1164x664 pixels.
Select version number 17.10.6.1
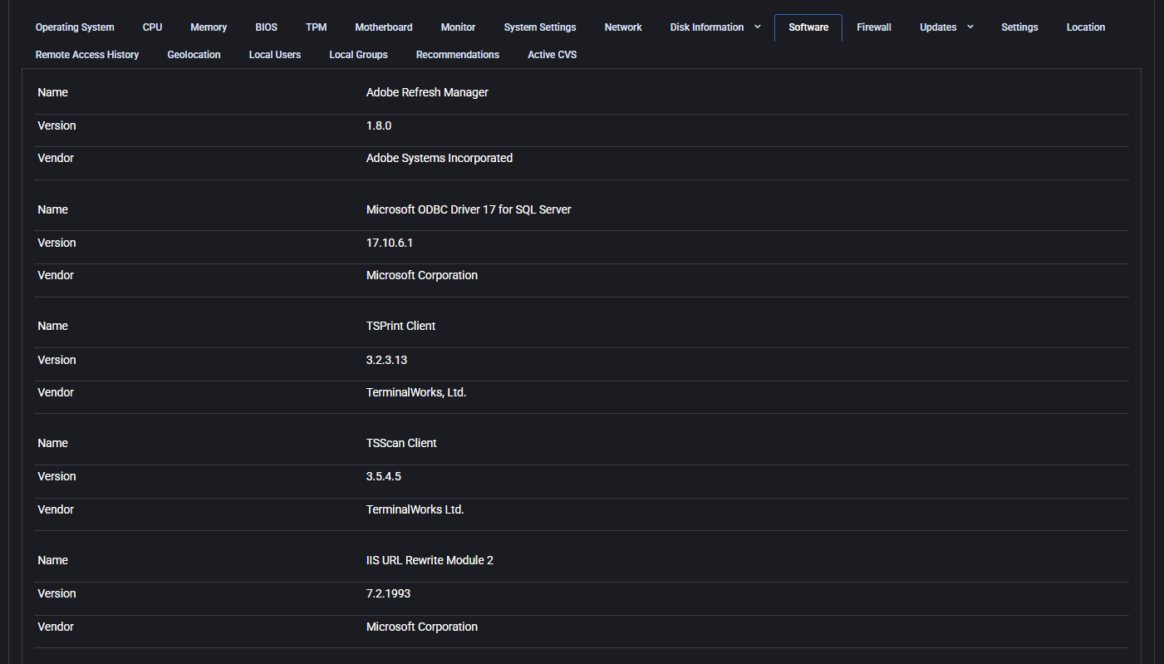point(390,243)
